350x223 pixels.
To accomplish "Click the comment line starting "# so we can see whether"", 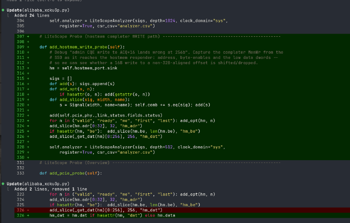I will [154, 63].
